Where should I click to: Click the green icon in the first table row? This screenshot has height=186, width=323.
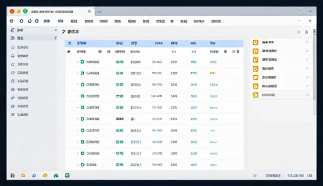pos(82,62)
